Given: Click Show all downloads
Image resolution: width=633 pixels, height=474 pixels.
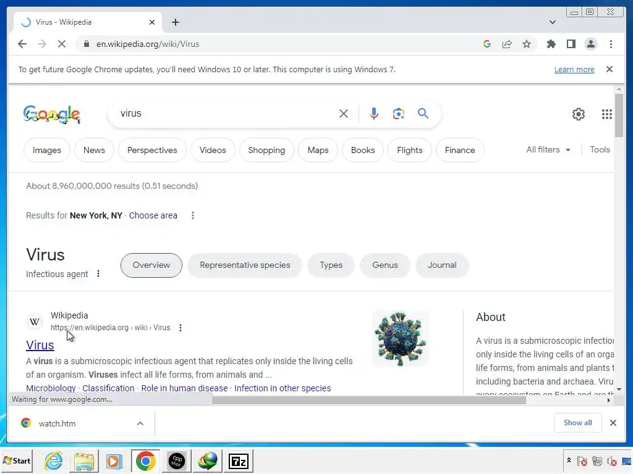Looking at the screenshot, I should (578, 422).
